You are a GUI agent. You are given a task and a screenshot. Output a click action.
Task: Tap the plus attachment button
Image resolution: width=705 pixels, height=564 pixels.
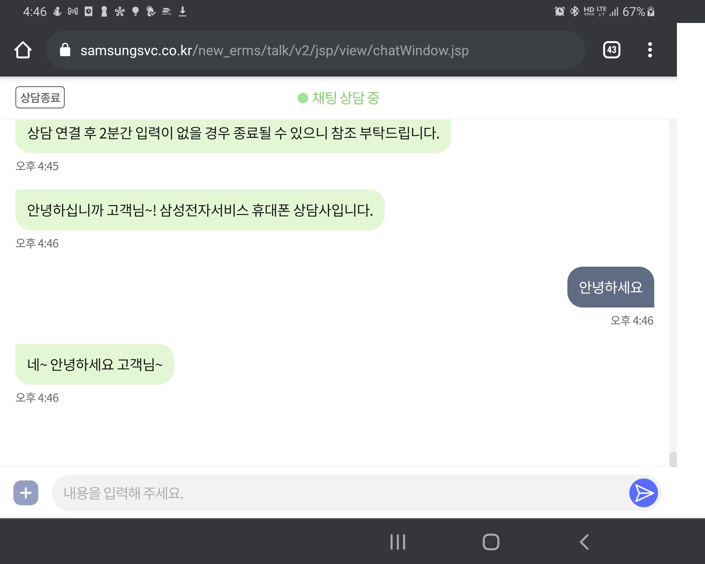click(26, 493)
